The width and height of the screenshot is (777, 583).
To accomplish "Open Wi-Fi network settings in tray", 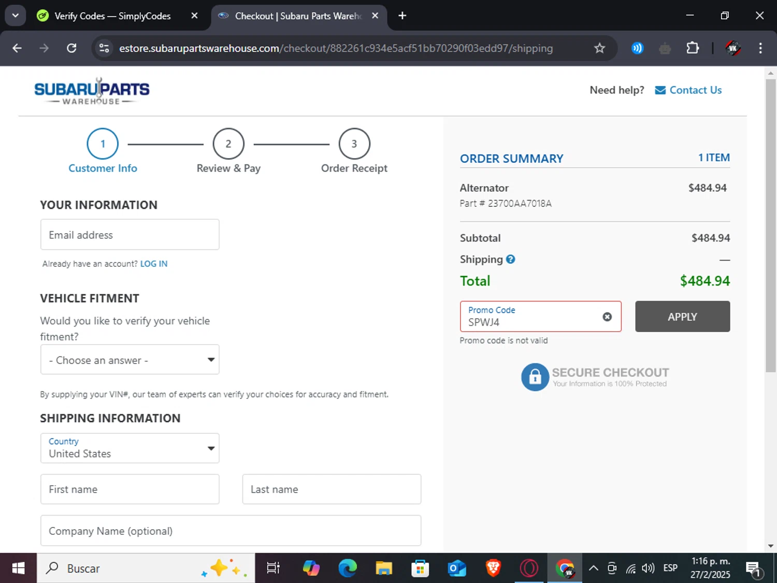I will pos(630,568).
